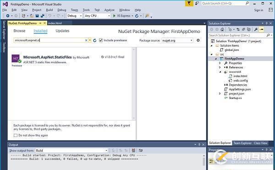Click the Find in Files toolbar icon
The height and width of the screenshot is (170, 275).
coord(147,16)
